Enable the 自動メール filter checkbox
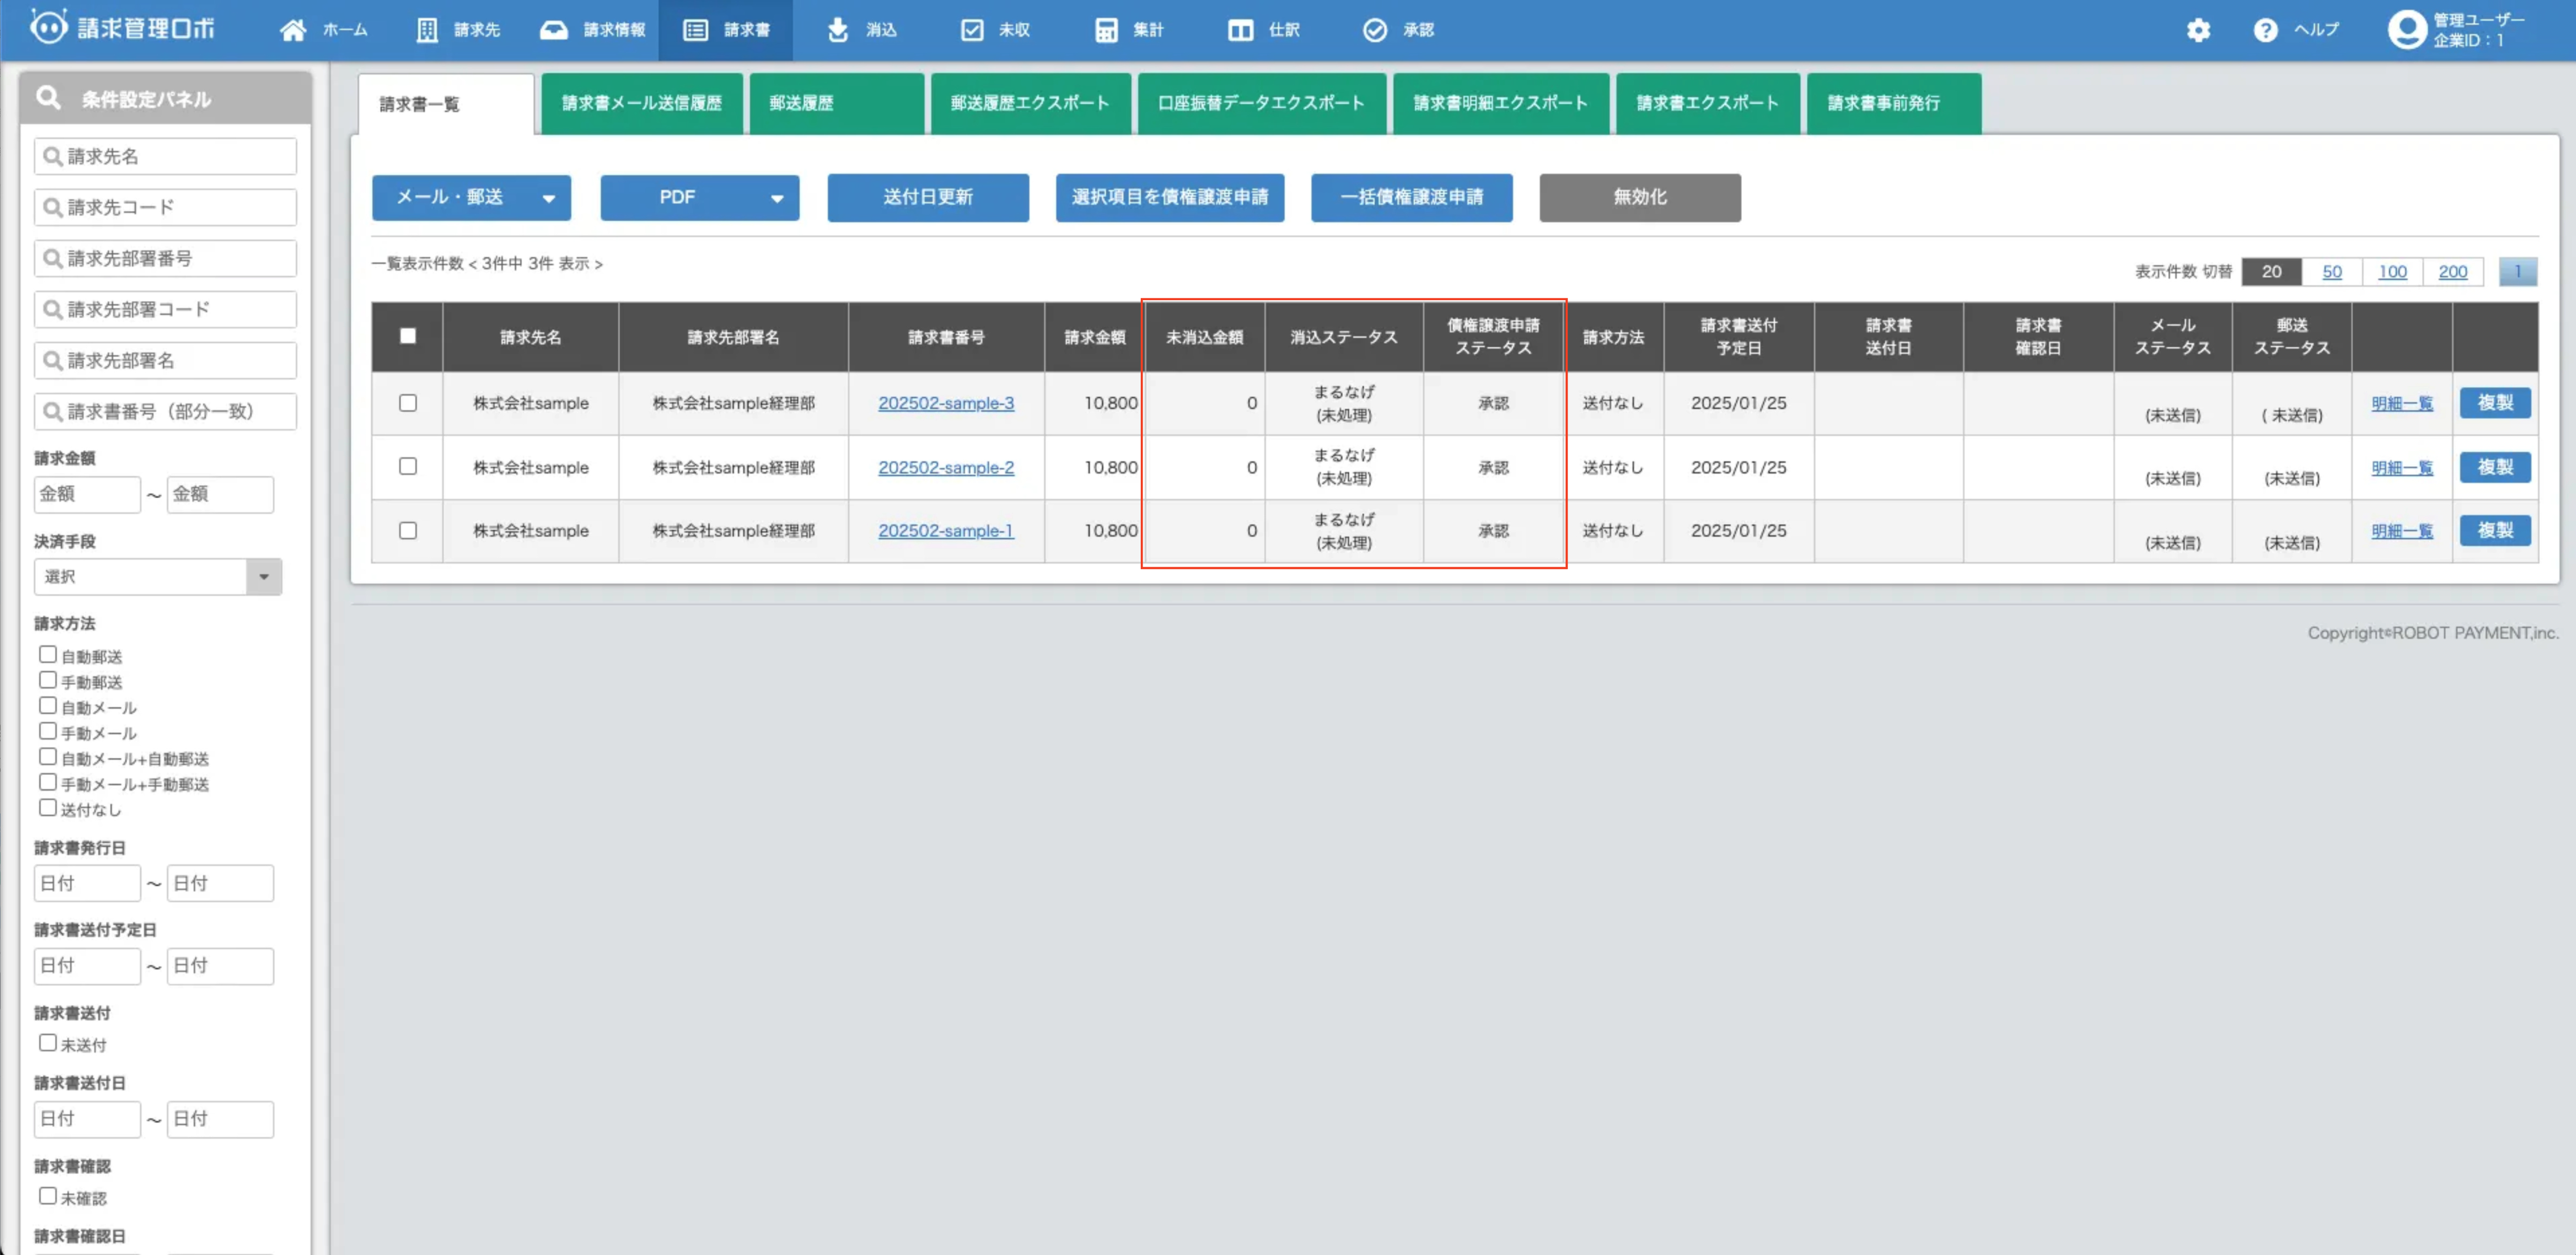The height and width of the screenshot is (1255, 2576). coord(47,705)
